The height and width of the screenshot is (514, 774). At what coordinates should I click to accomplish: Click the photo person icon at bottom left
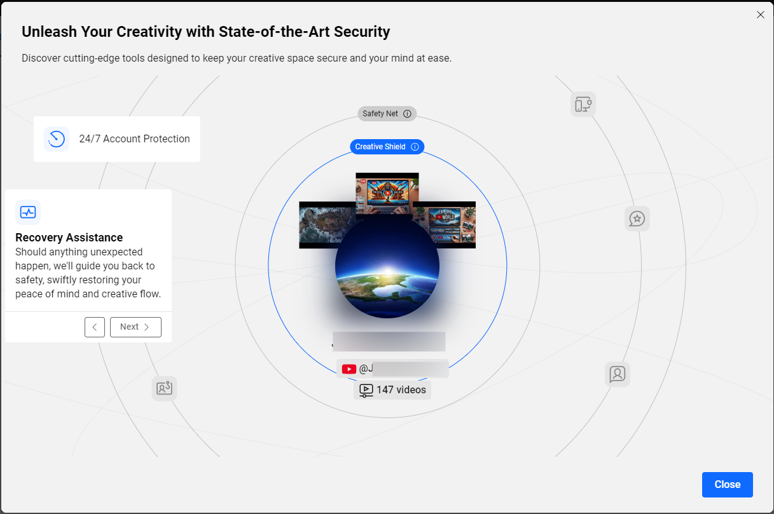click(x=164, y=388)
